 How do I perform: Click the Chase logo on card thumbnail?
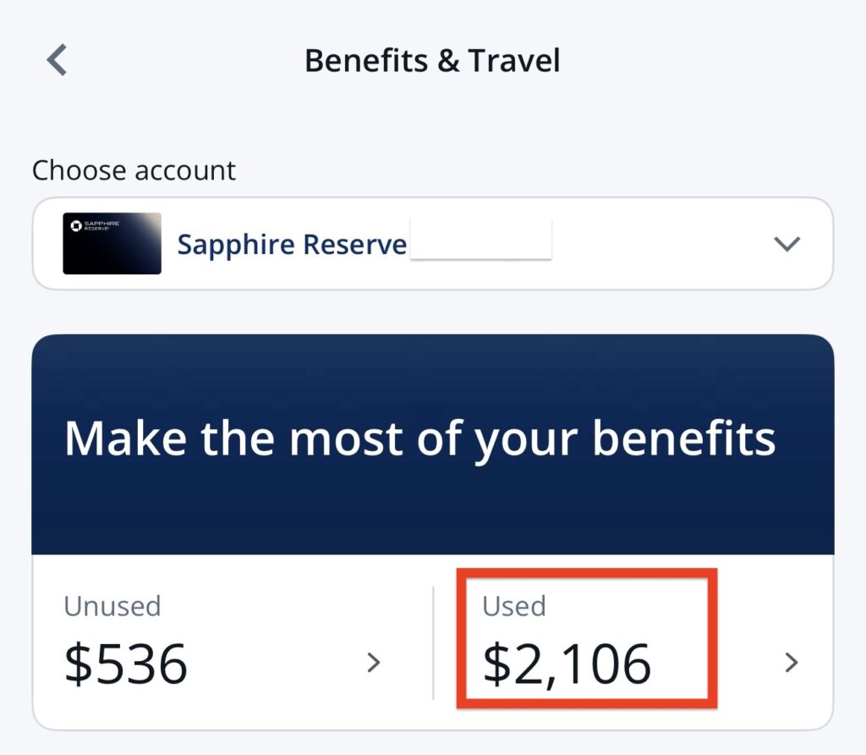(x=76, y=225)
